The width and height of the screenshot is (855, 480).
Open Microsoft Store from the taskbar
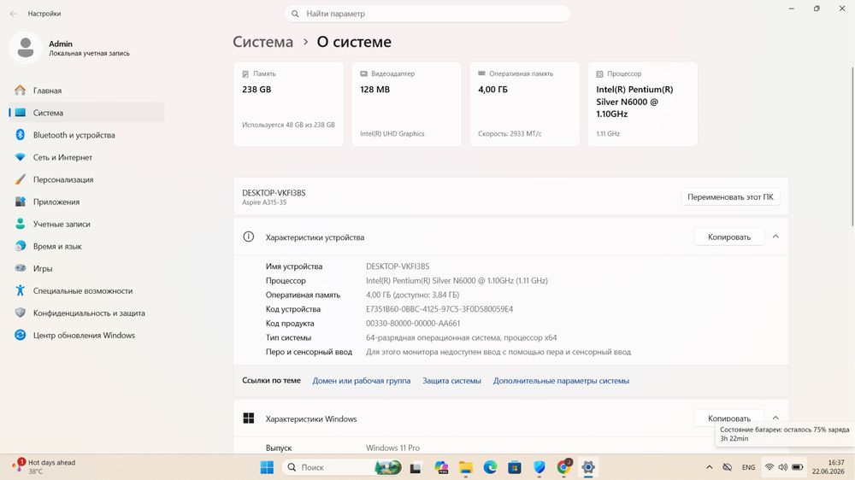pos(515,467)
